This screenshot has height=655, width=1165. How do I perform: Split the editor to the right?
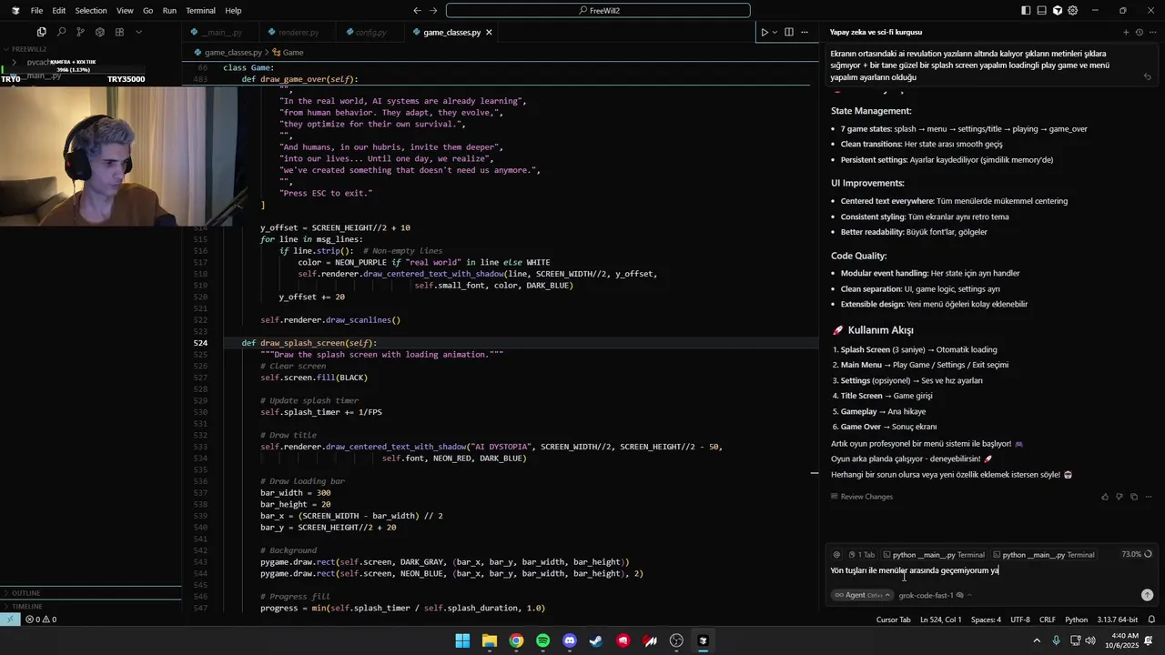click(789, 32)
